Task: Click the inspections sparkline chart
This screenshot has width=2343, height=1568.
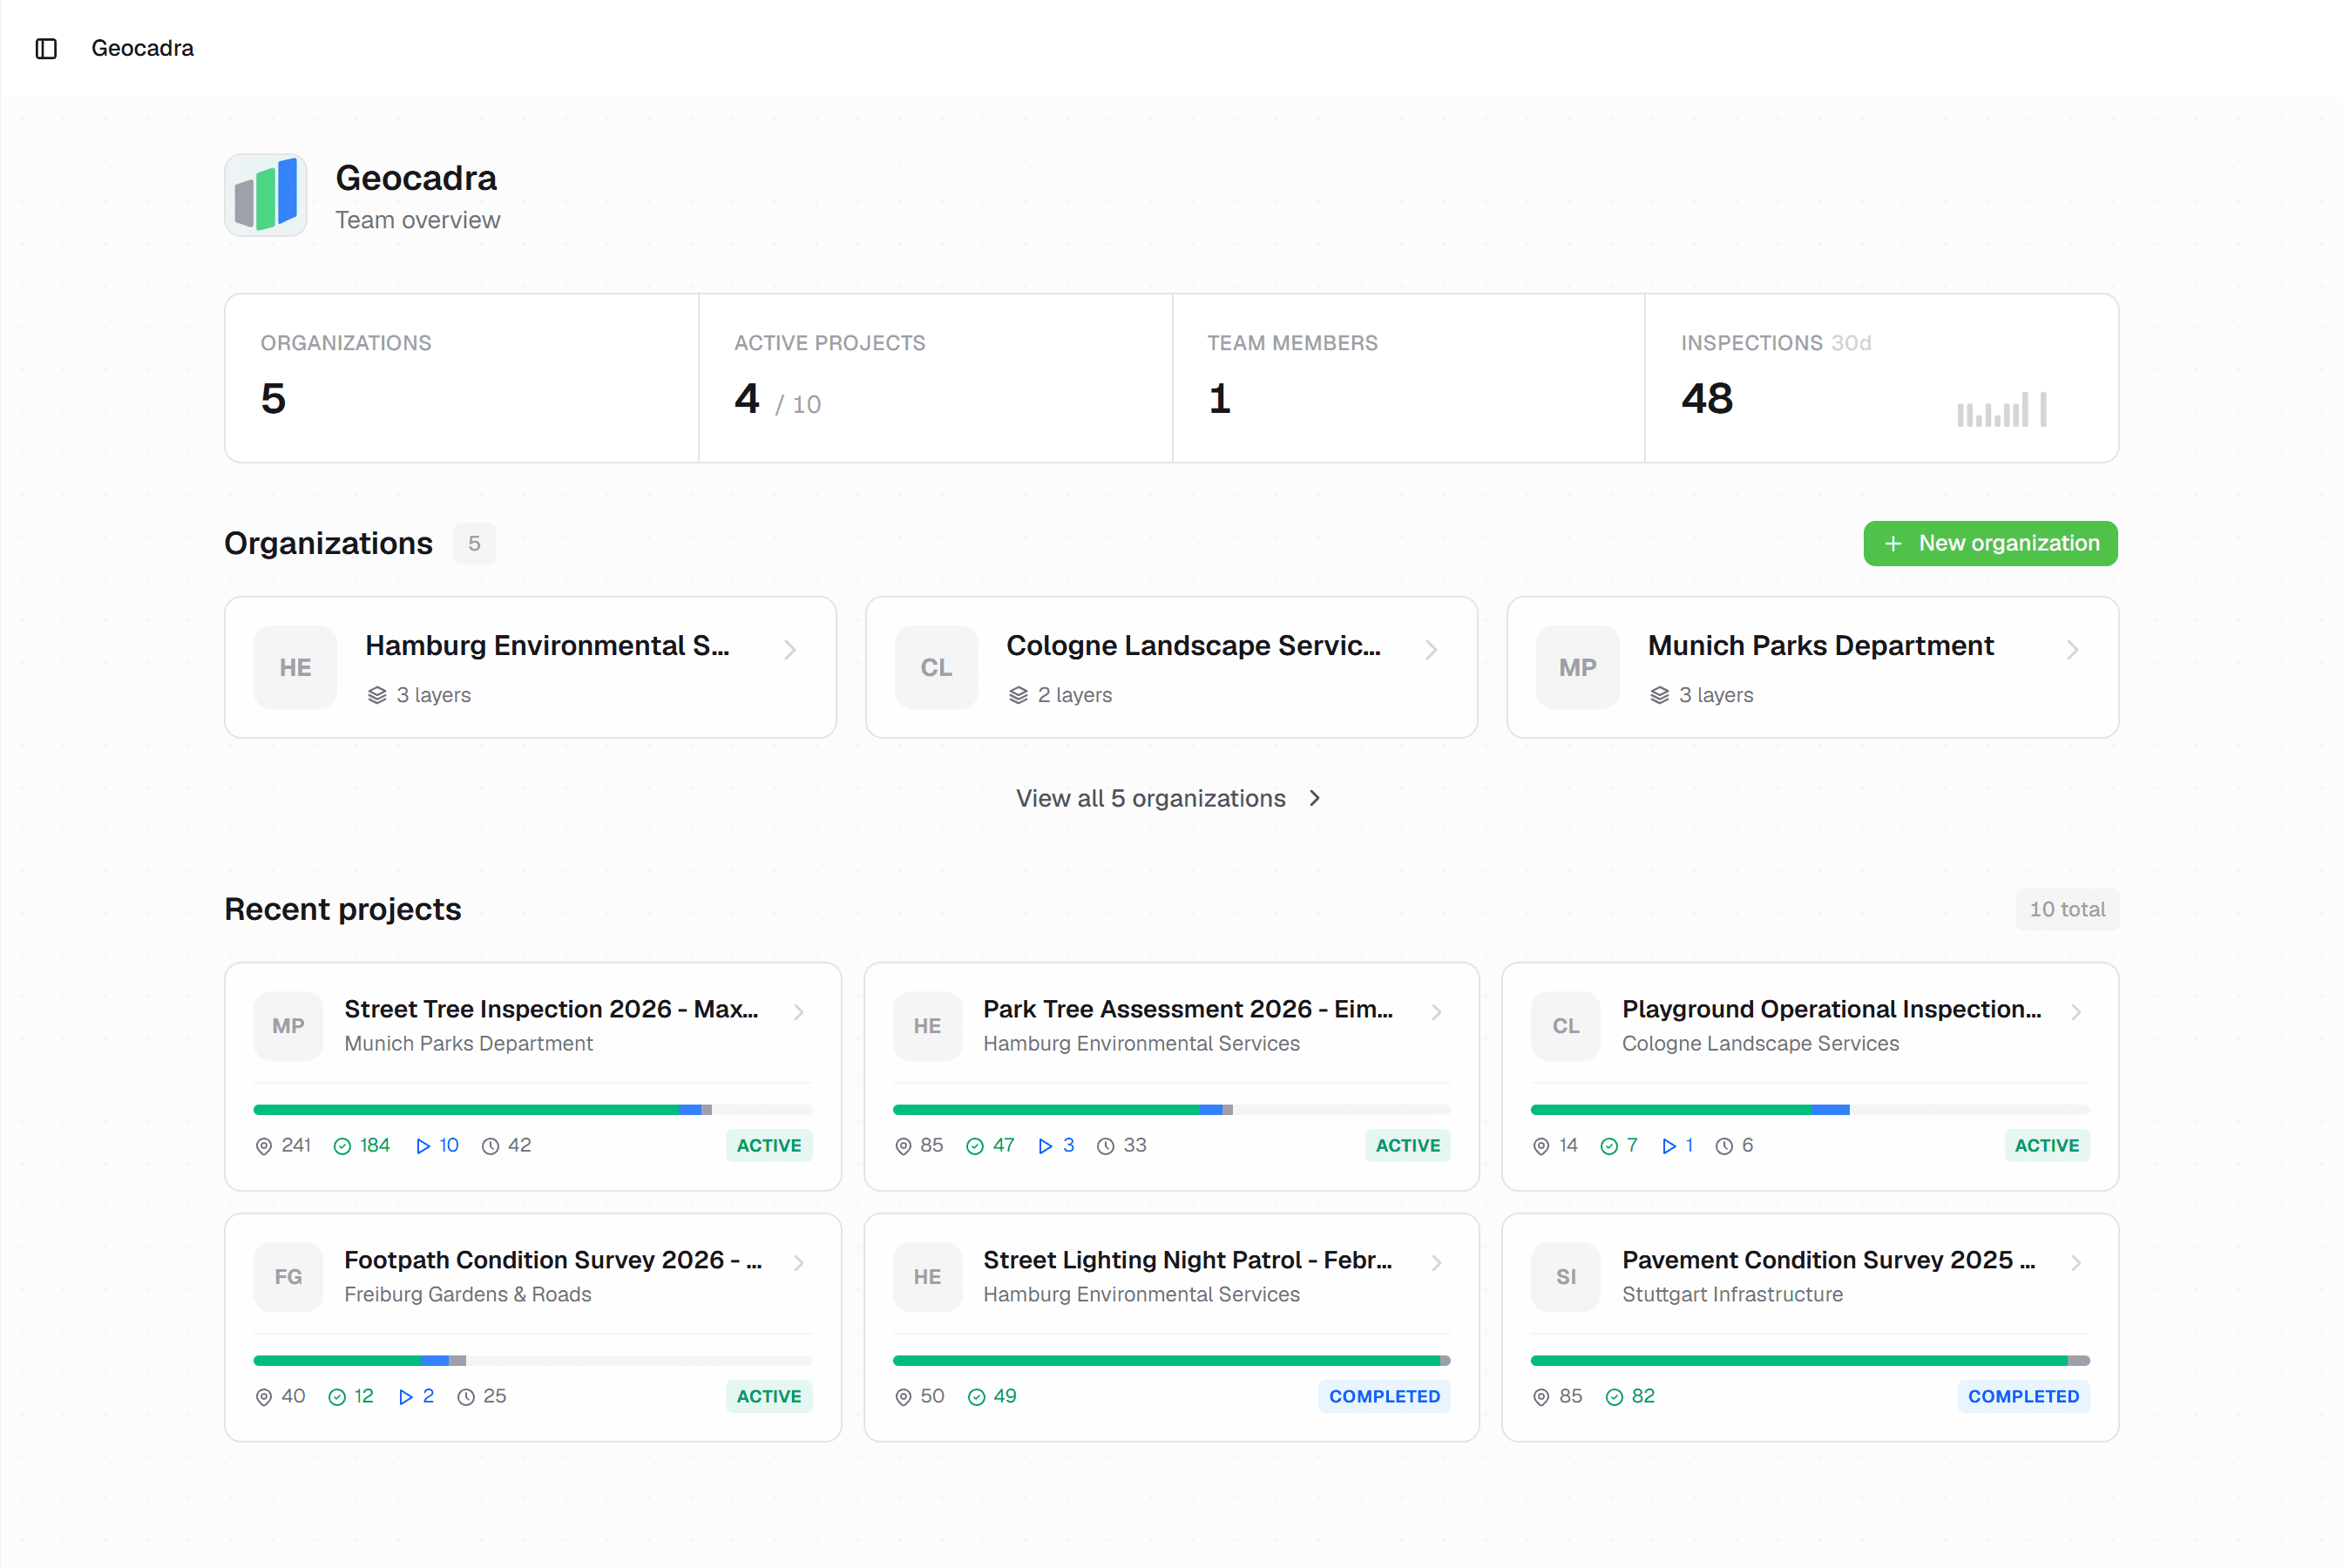Action: click(x=2002, y=409)
